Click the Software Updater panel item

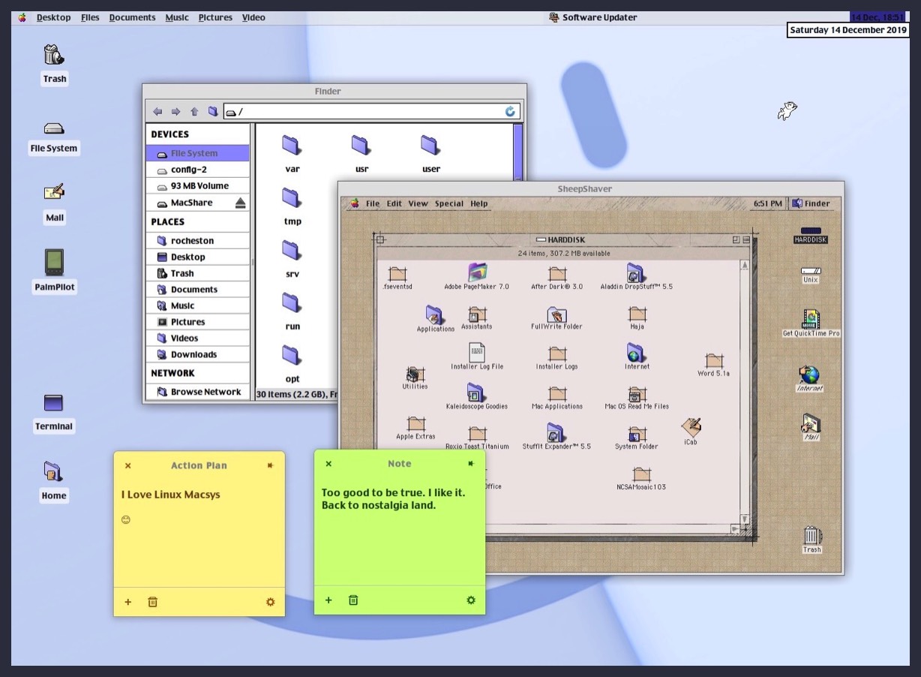[x=595, y=17]
